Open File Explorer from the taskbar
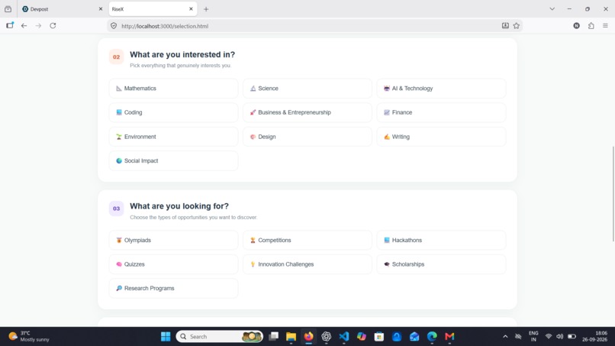Viewport: 615px width, 346px height. [x=291, y=337]
